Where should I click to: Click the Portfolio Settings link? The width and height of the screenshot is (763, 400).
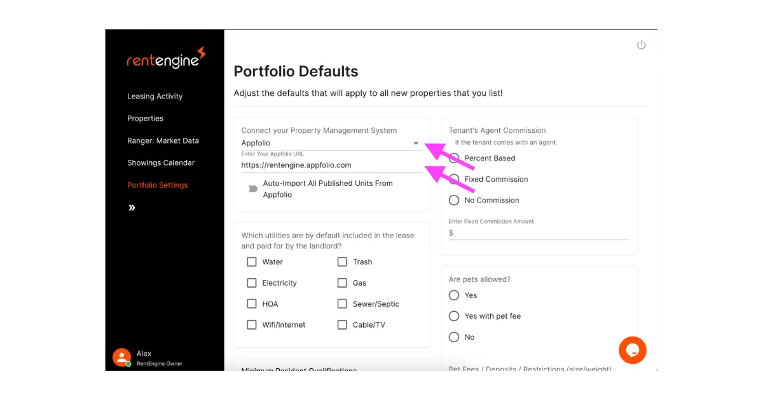click(x=157, y=185)
